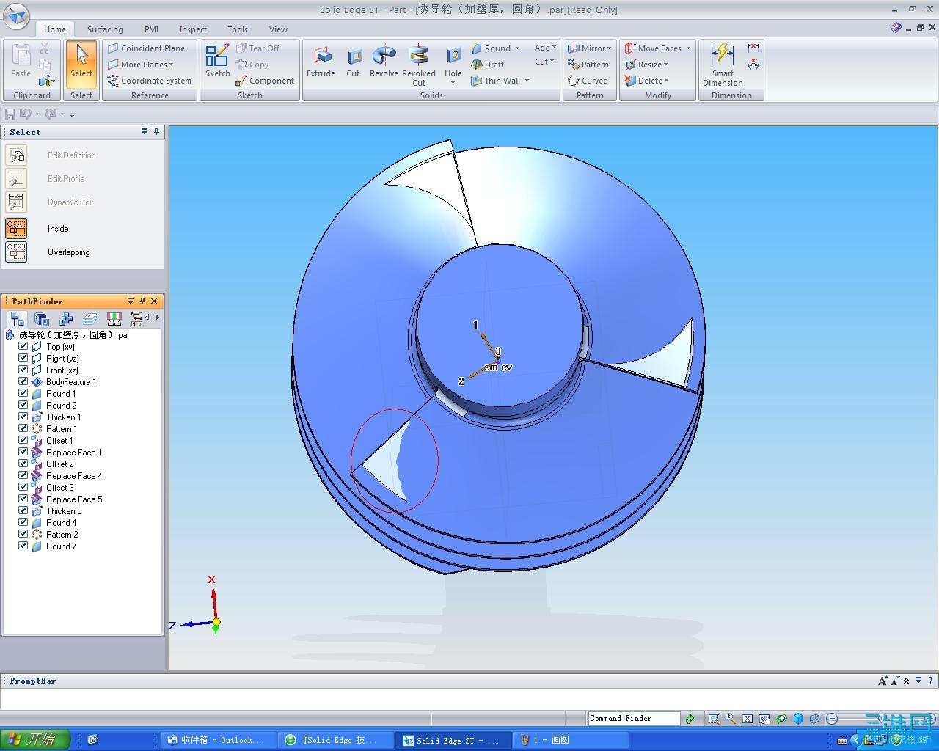Switch to the Tools tab
This screenshot has width=939, height=751.
coord(238,29)
